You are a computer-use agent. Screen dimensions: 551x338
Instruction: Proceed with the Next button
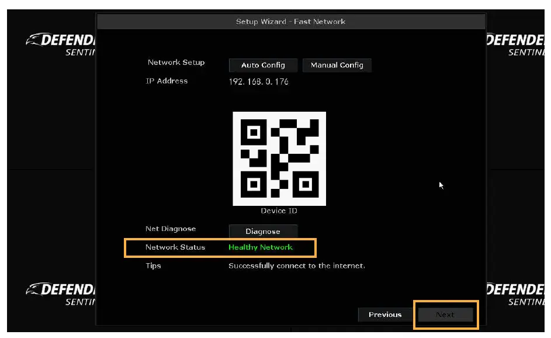445,315
